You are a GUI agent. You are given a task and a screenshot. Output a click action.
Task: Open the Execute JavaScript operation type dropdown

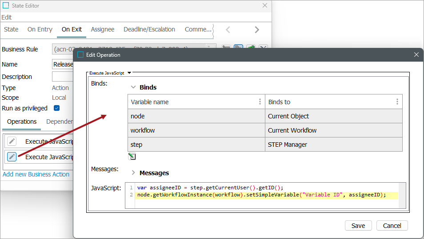pos(129,73)
